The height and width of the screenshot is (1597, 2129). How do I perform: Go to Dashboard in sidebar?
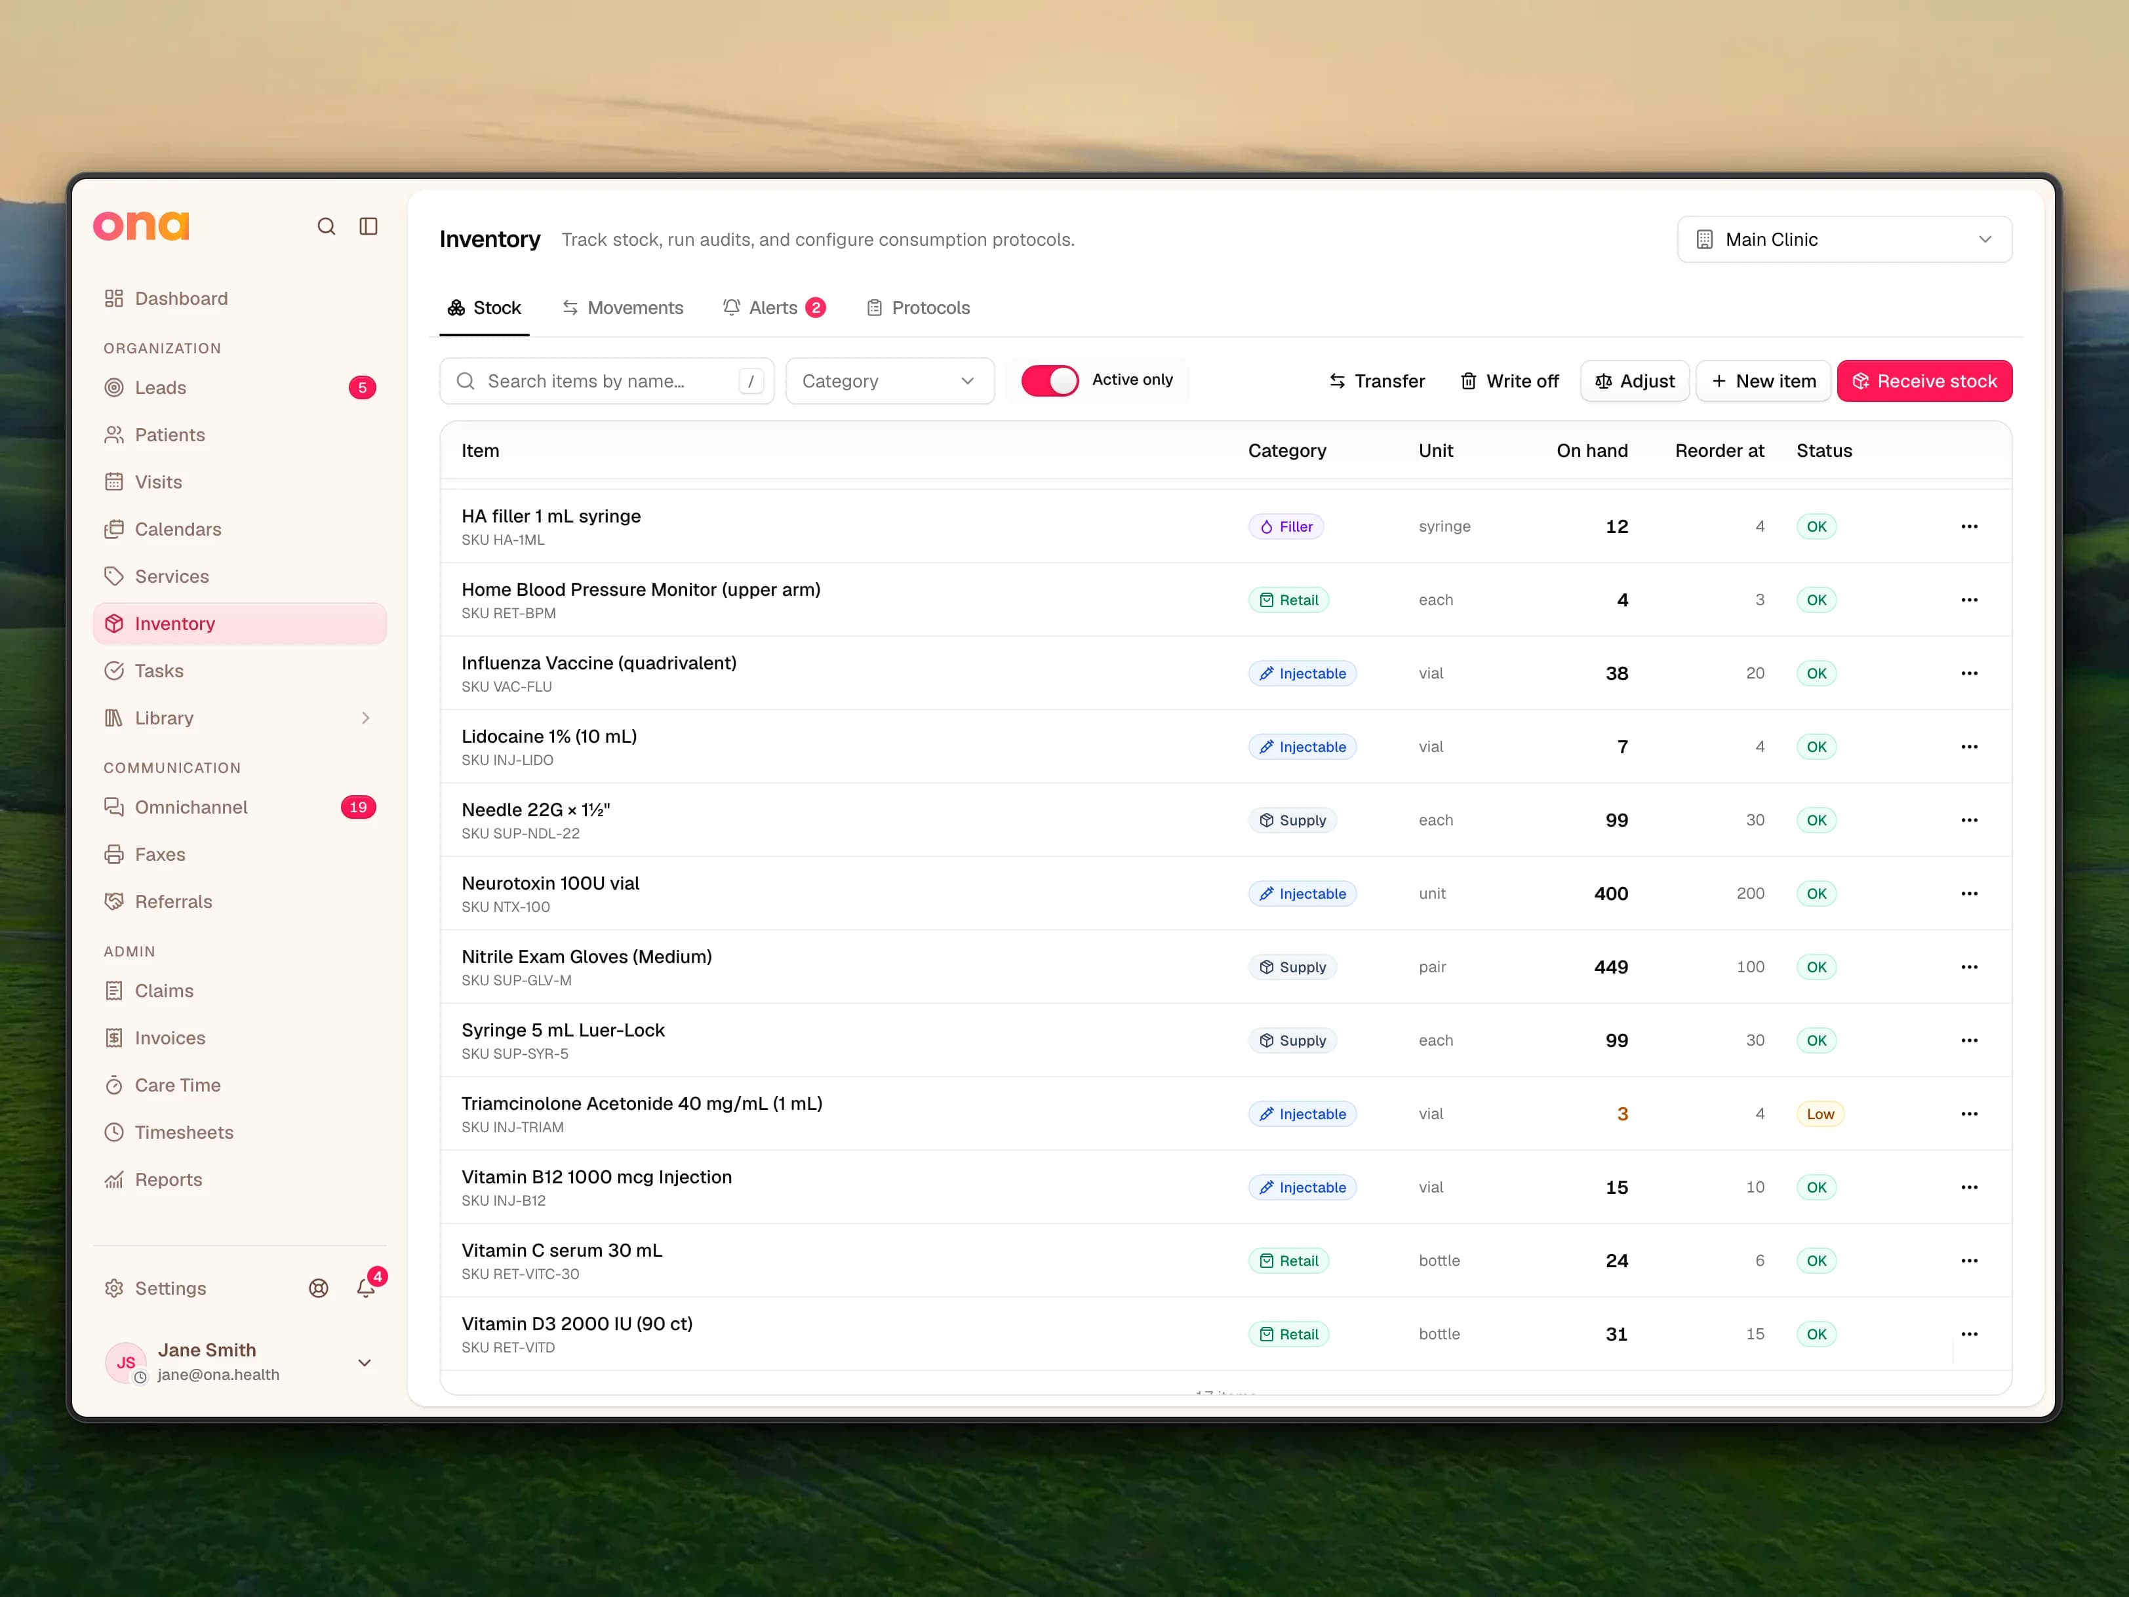pos(240,298)
